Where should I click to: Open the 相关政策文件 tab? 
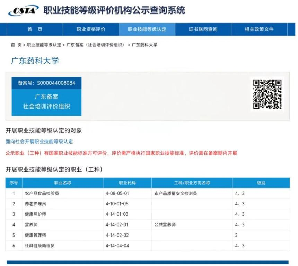[x=259, y=29]
